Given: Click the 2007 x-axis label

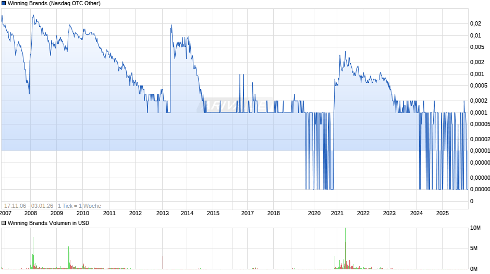Looking at the screenshot, I should (6, 213).
